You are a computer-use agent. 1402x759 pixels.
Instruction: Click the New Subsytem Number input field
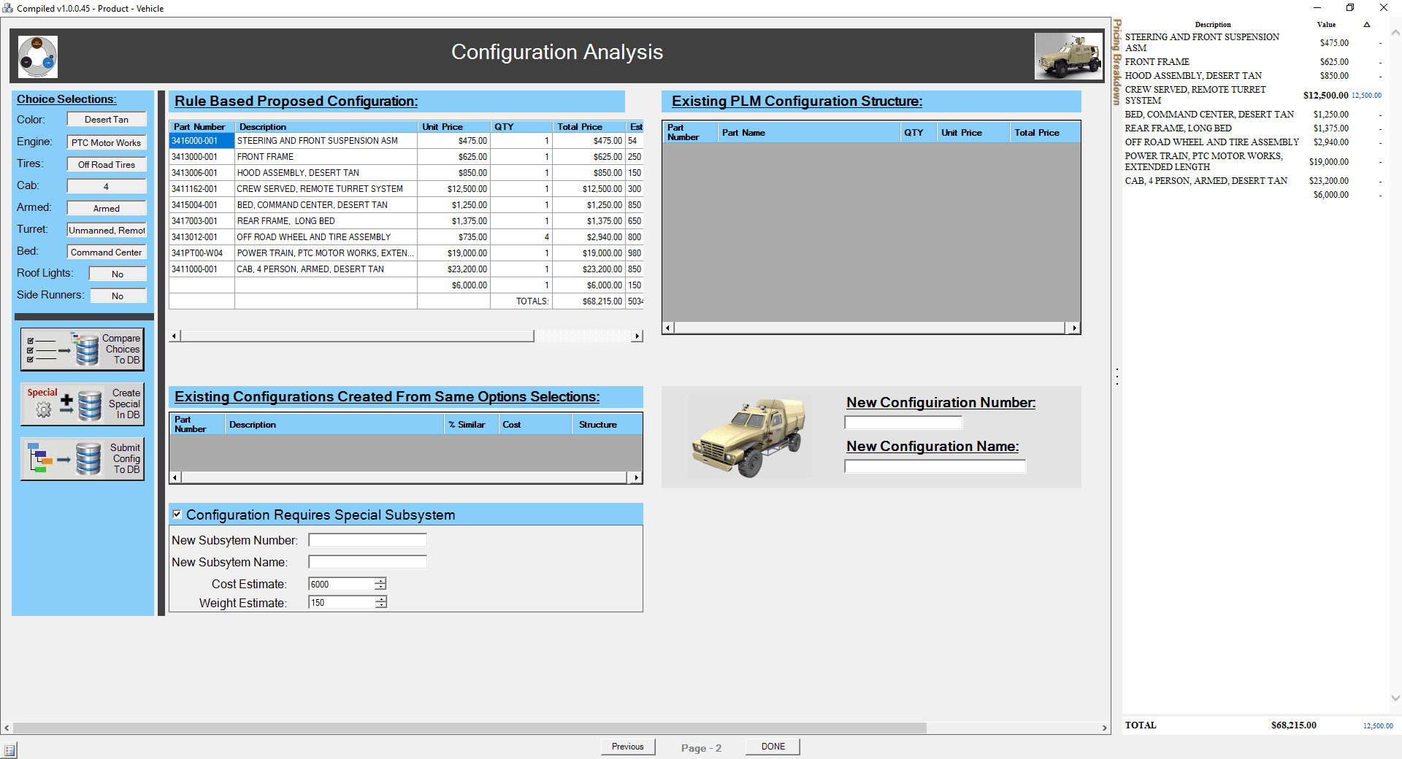click(x=367, y=540)
